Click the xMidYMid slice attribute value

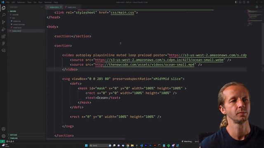tap(167, 79)
